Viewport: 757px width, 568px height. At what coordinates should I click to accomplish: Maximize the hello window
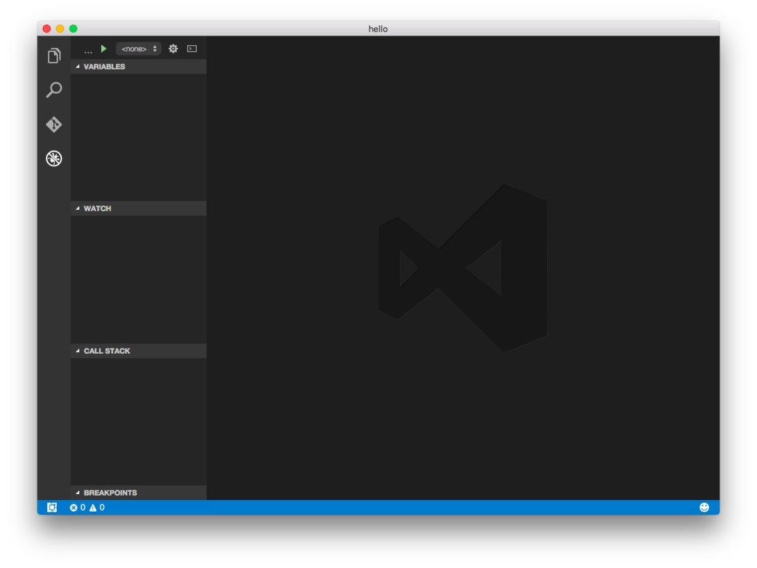point(73,29)
